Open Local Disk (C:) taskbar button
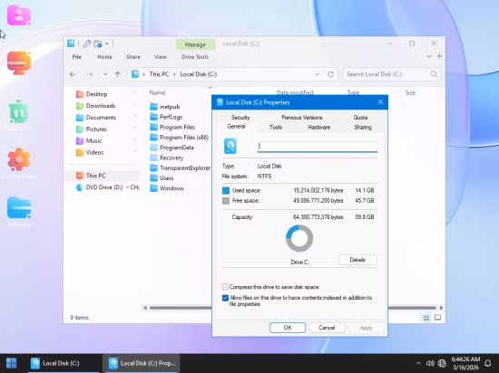499x373 pixels. (64, 363)
